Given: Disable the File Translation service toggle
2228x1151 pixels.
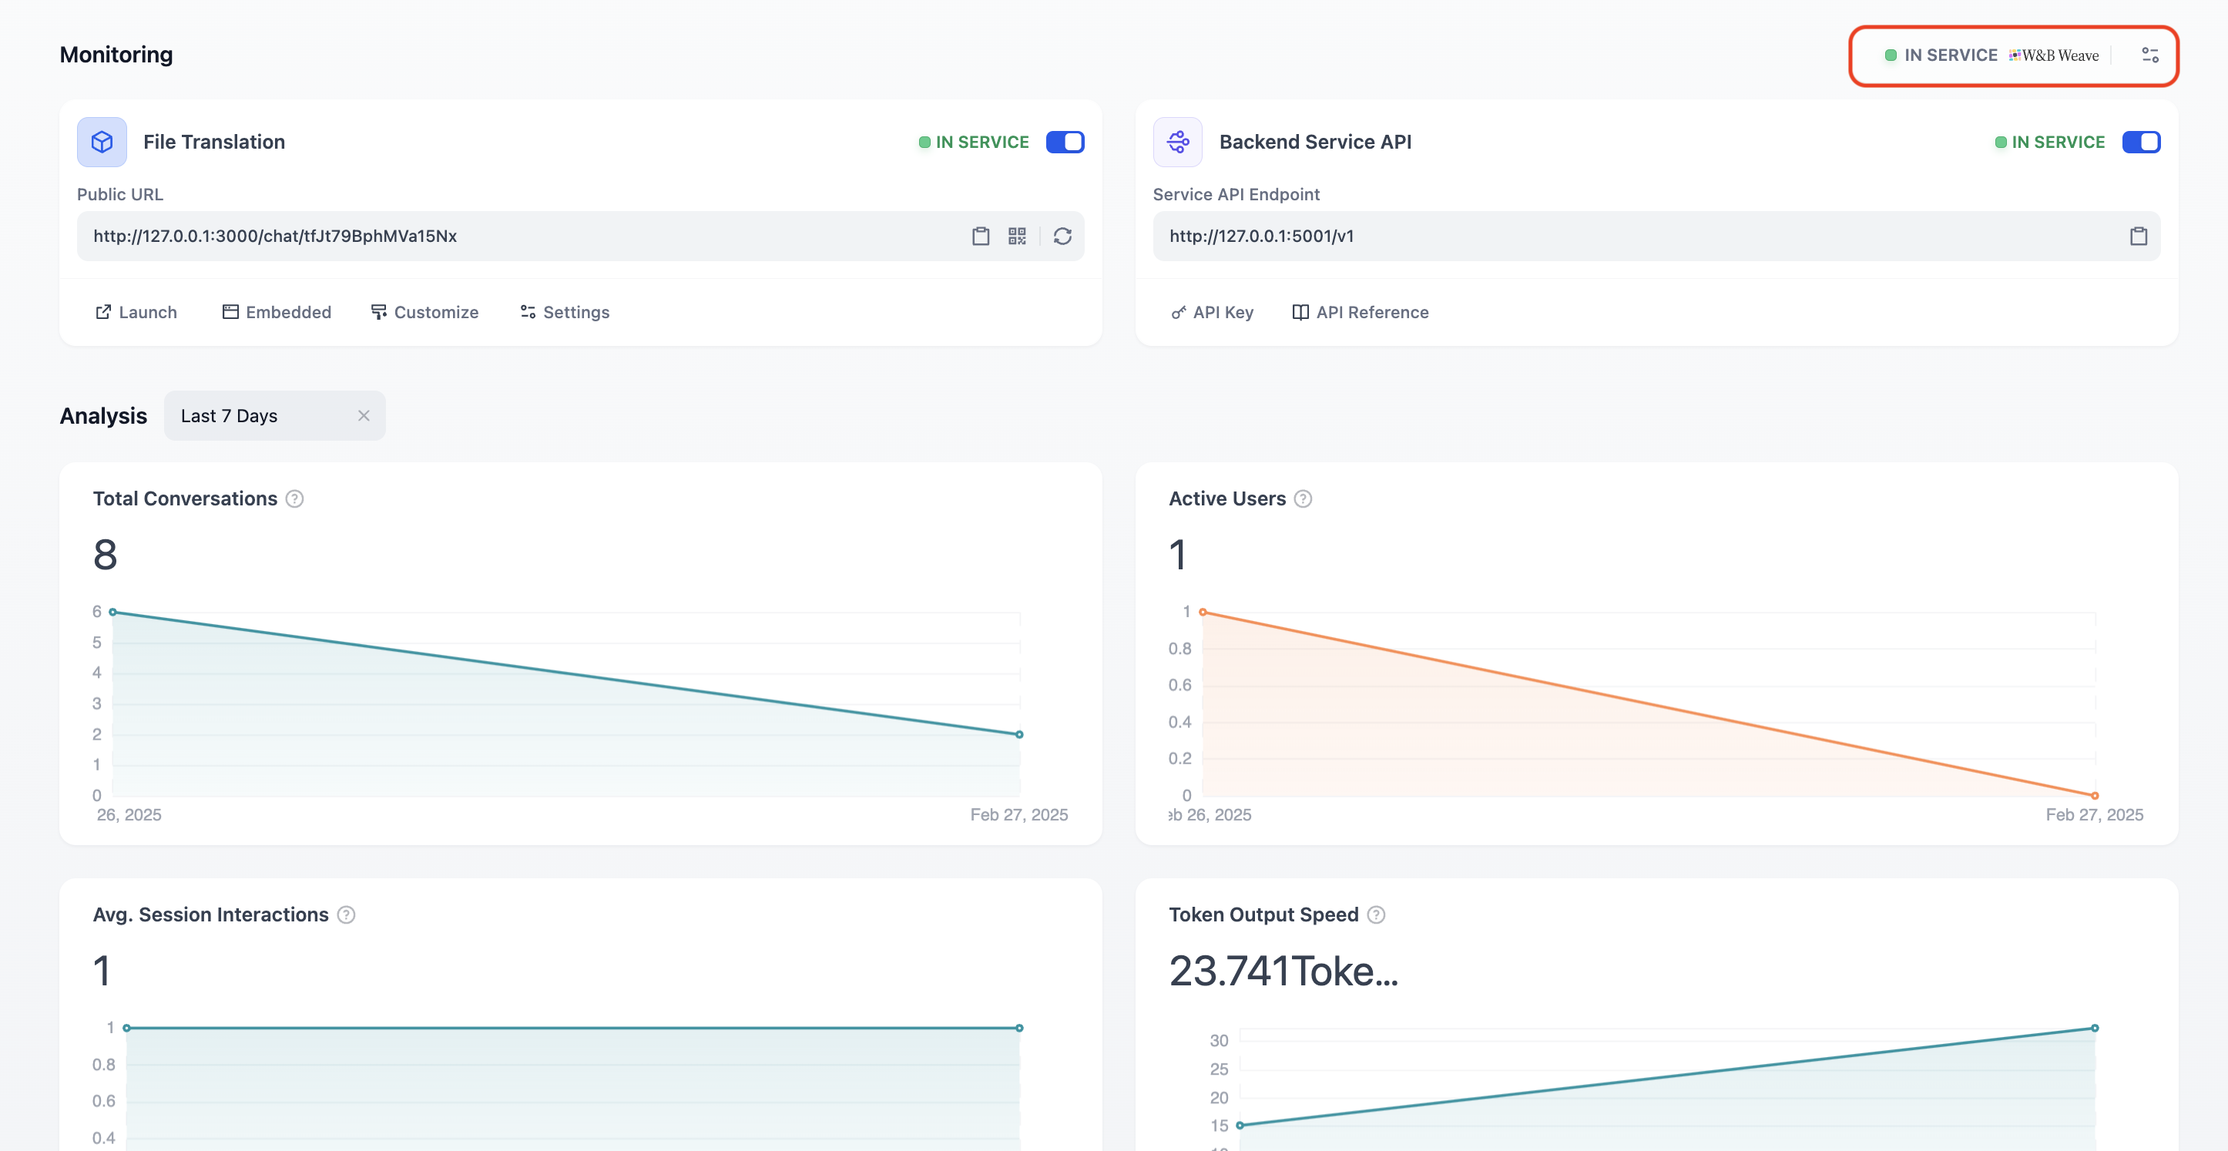Looking at the screenshot, I should 1065,142.
